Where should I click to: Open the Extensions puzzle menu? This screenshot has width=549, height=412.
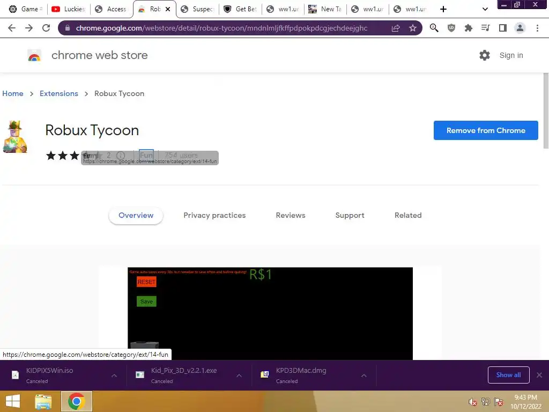[469, 28]
